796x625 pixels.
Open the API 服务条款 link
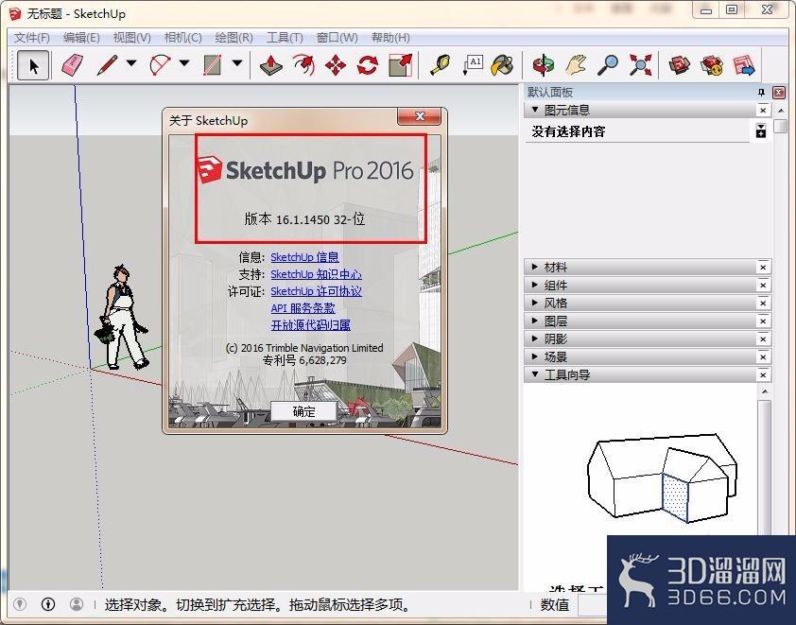(303, 308)
